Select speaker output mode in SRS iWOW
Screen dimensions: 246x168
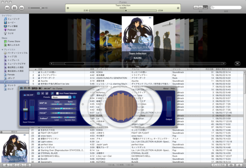(43, 93)
